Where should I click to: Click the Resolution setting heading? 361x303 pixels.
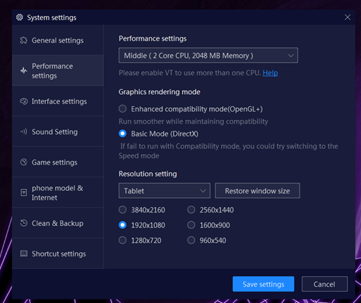point(148,174)
